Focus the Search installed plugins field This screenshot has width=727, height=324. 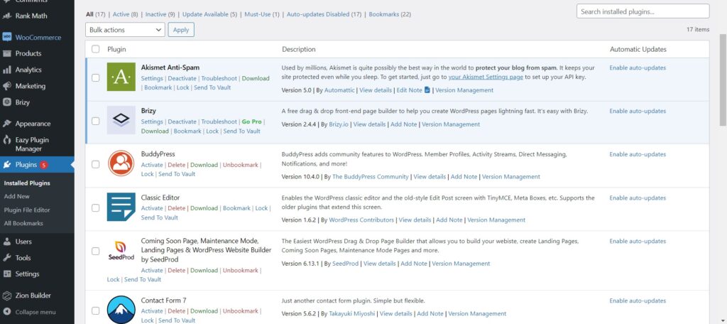click(643, 11)
